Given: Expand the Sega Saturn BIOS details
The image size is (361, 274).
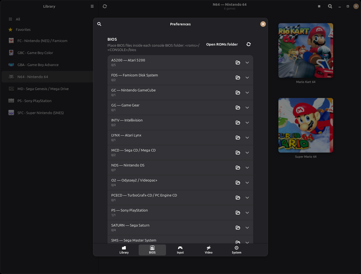Looking at the screenshot, I should point(247,228).
